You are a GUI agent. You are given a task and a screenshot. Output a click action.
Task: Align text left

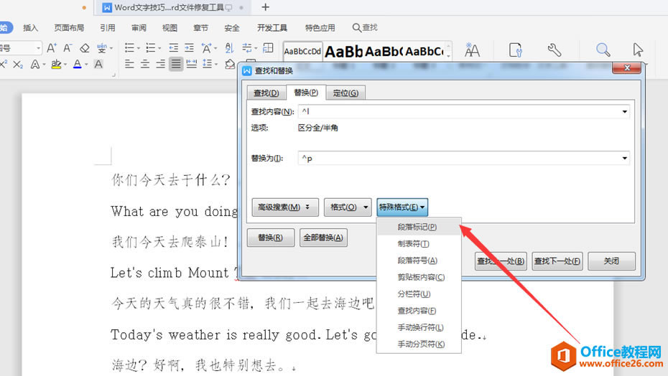(129, 65)
